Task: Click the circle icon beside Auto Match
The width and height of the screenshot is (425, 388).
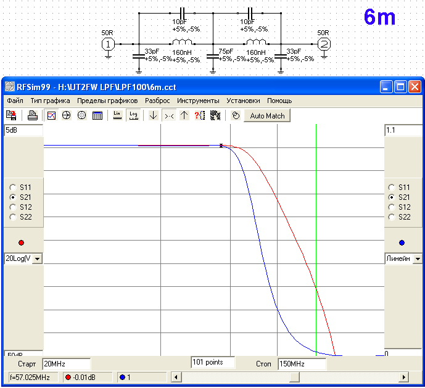Action: pos(236,115)
